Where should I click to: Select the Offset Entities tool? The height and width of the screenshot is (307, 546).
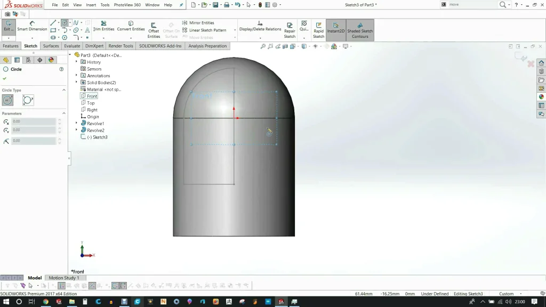tap(154, 30)
